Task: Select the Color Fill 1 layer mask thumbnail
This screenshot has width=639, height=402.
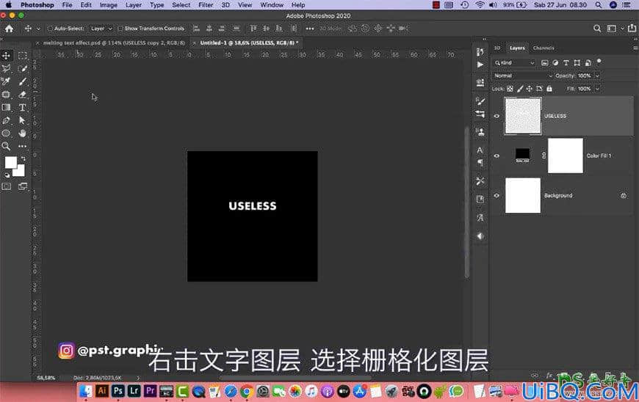Action: click(x=566, y=156)
